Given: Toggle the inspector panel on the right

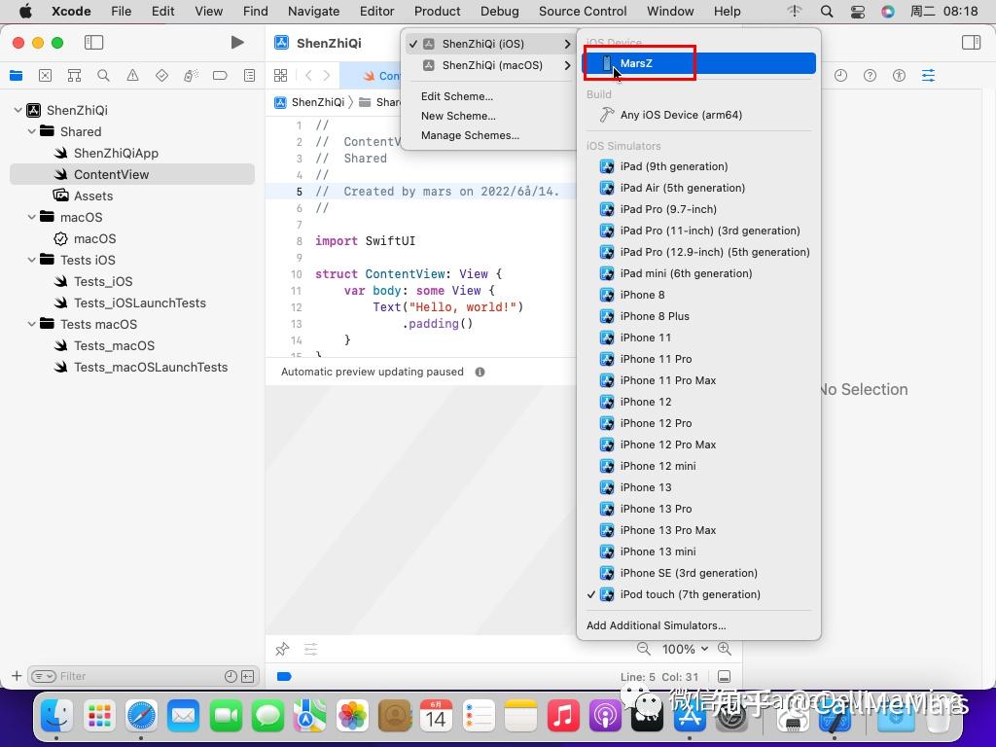Looking at the screenshot, I should tap(972, 43).
